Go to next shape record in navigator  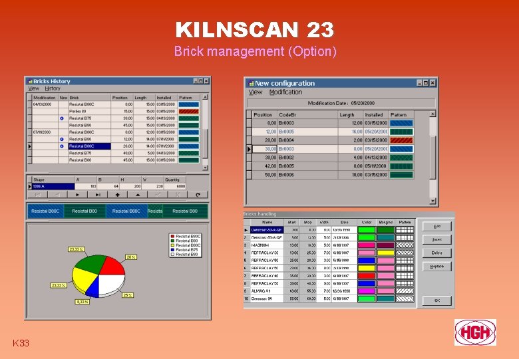click(77, 195)
